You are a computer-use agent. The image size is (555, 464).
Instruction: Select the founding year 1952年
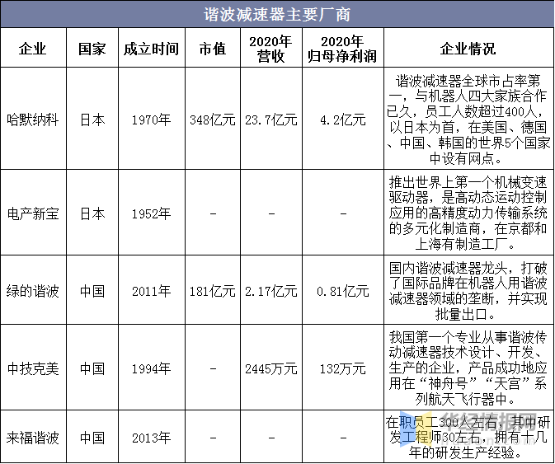tap(151, 213)
